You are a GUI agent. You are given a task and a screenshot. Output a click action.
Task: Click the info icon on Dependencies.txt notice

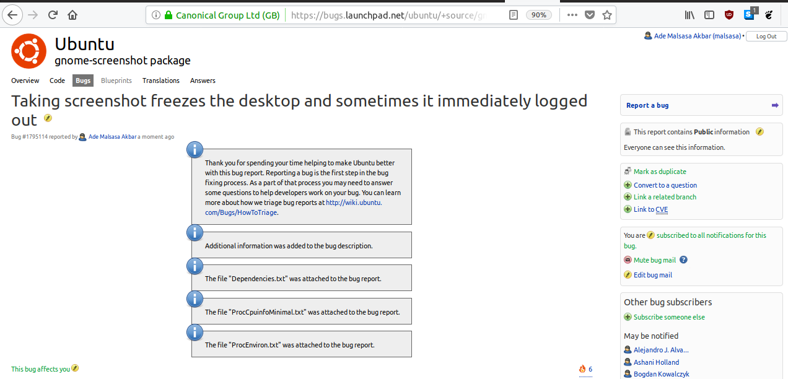click(x=195, y=266)
